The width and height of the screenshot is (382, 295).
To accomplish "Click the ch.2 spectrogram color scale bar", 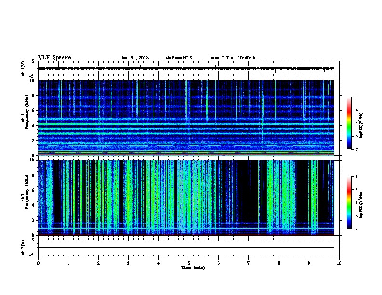I will 349,203.
